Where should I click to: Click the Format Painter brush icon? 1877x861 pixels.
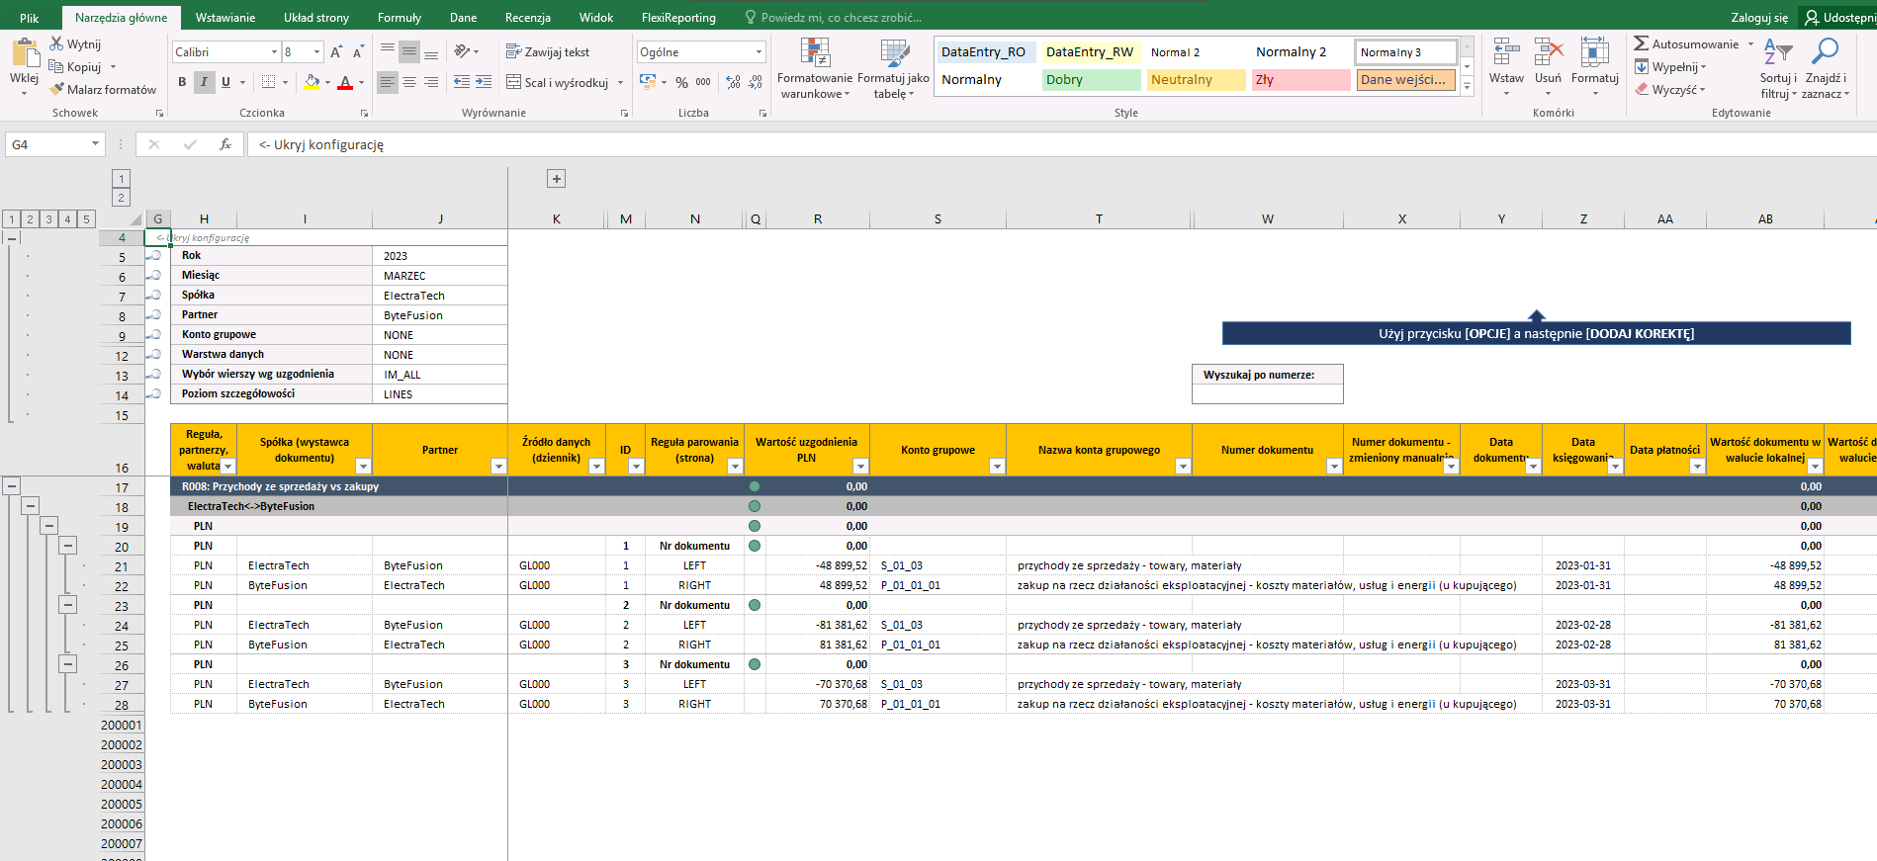click(x=57, y=89)
